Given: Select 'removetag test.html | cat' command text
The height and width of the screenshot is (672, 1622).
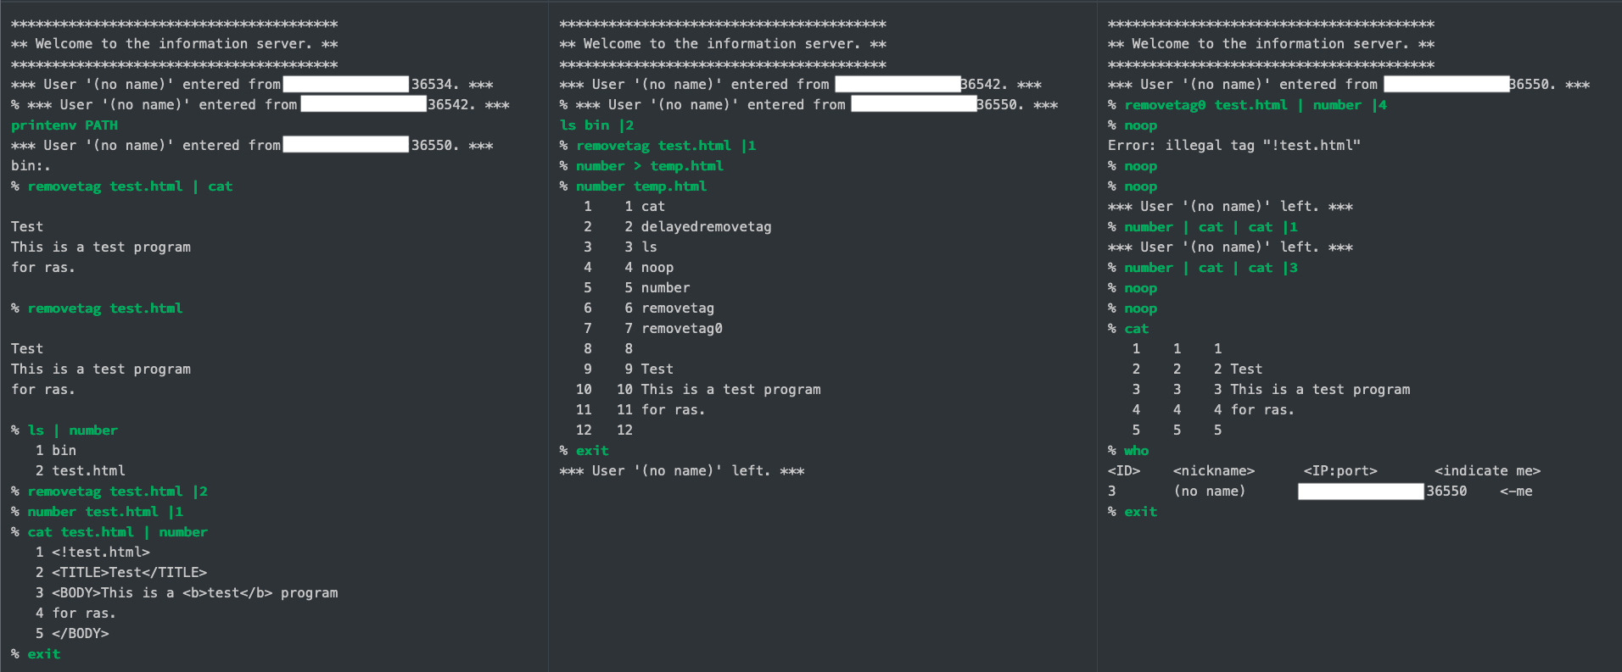Looking at the screenshot, I should pyautogui.click(x=130, y=186).
